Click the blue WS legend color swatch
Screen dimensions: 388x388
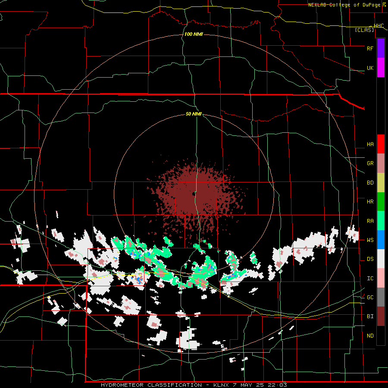point(381,240)
